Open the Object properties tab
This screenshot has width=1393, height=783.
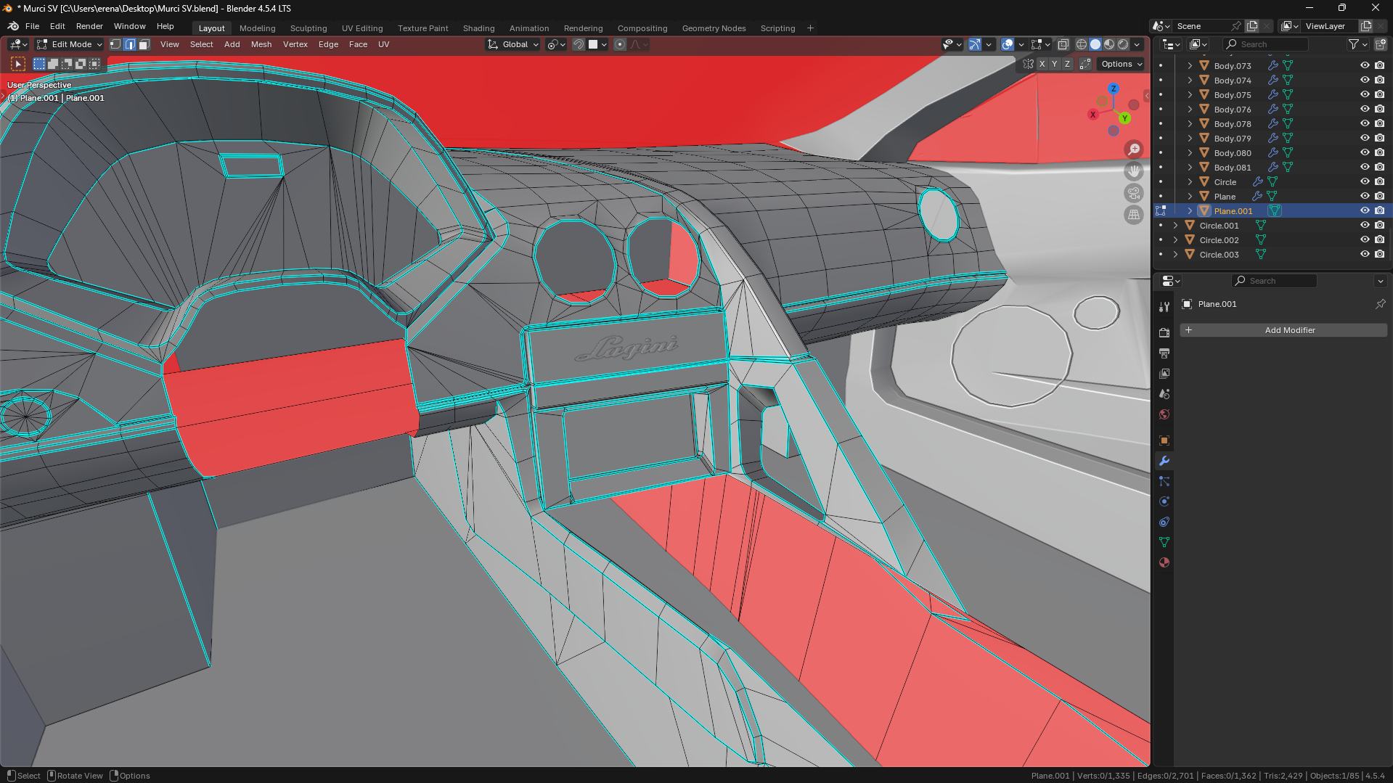[x=1164, y=440]
